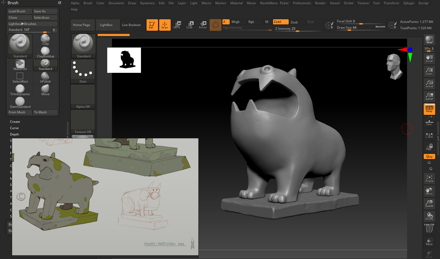Toggle XYZ rotation mode
The height and width of the screenshot is (259, 440).
429,156
